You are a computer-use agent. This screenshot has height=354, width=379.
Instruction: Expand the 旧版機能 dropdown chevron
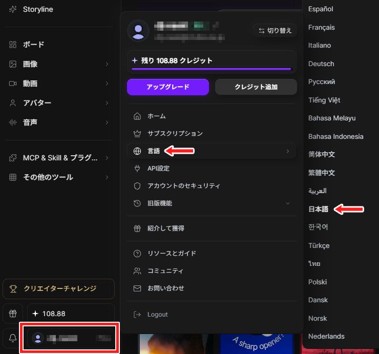pos(288,203)
